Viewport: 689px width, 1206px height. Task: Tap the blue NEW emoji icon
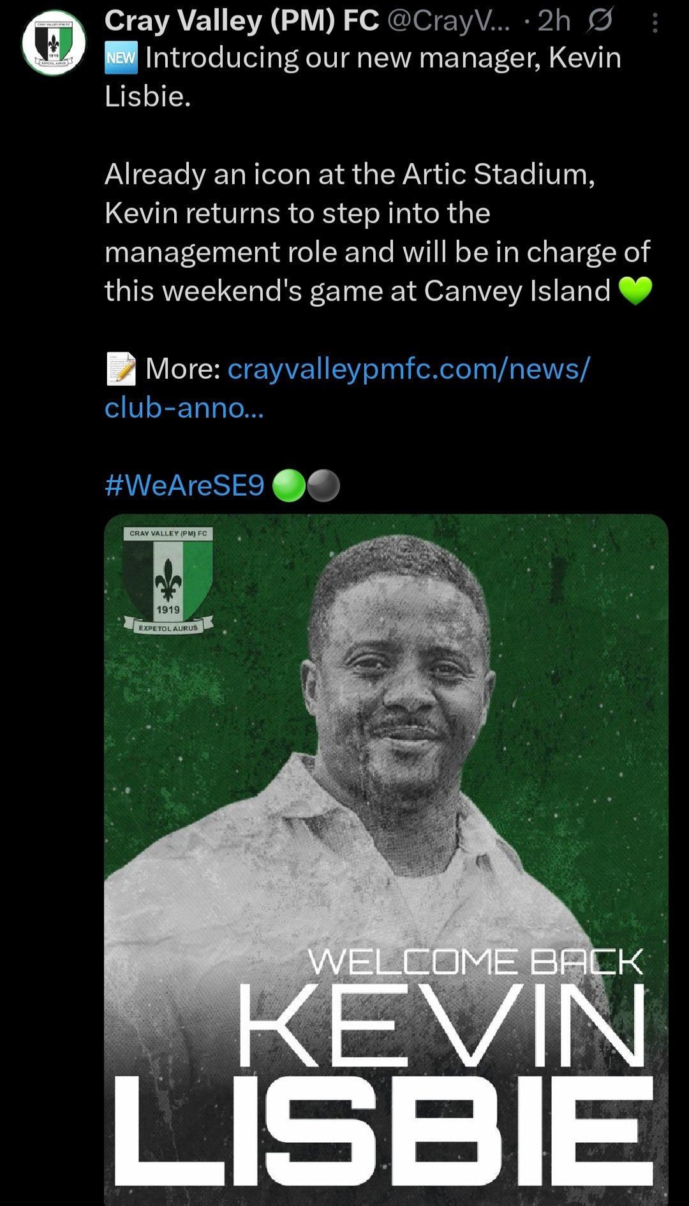pos(121,59)
